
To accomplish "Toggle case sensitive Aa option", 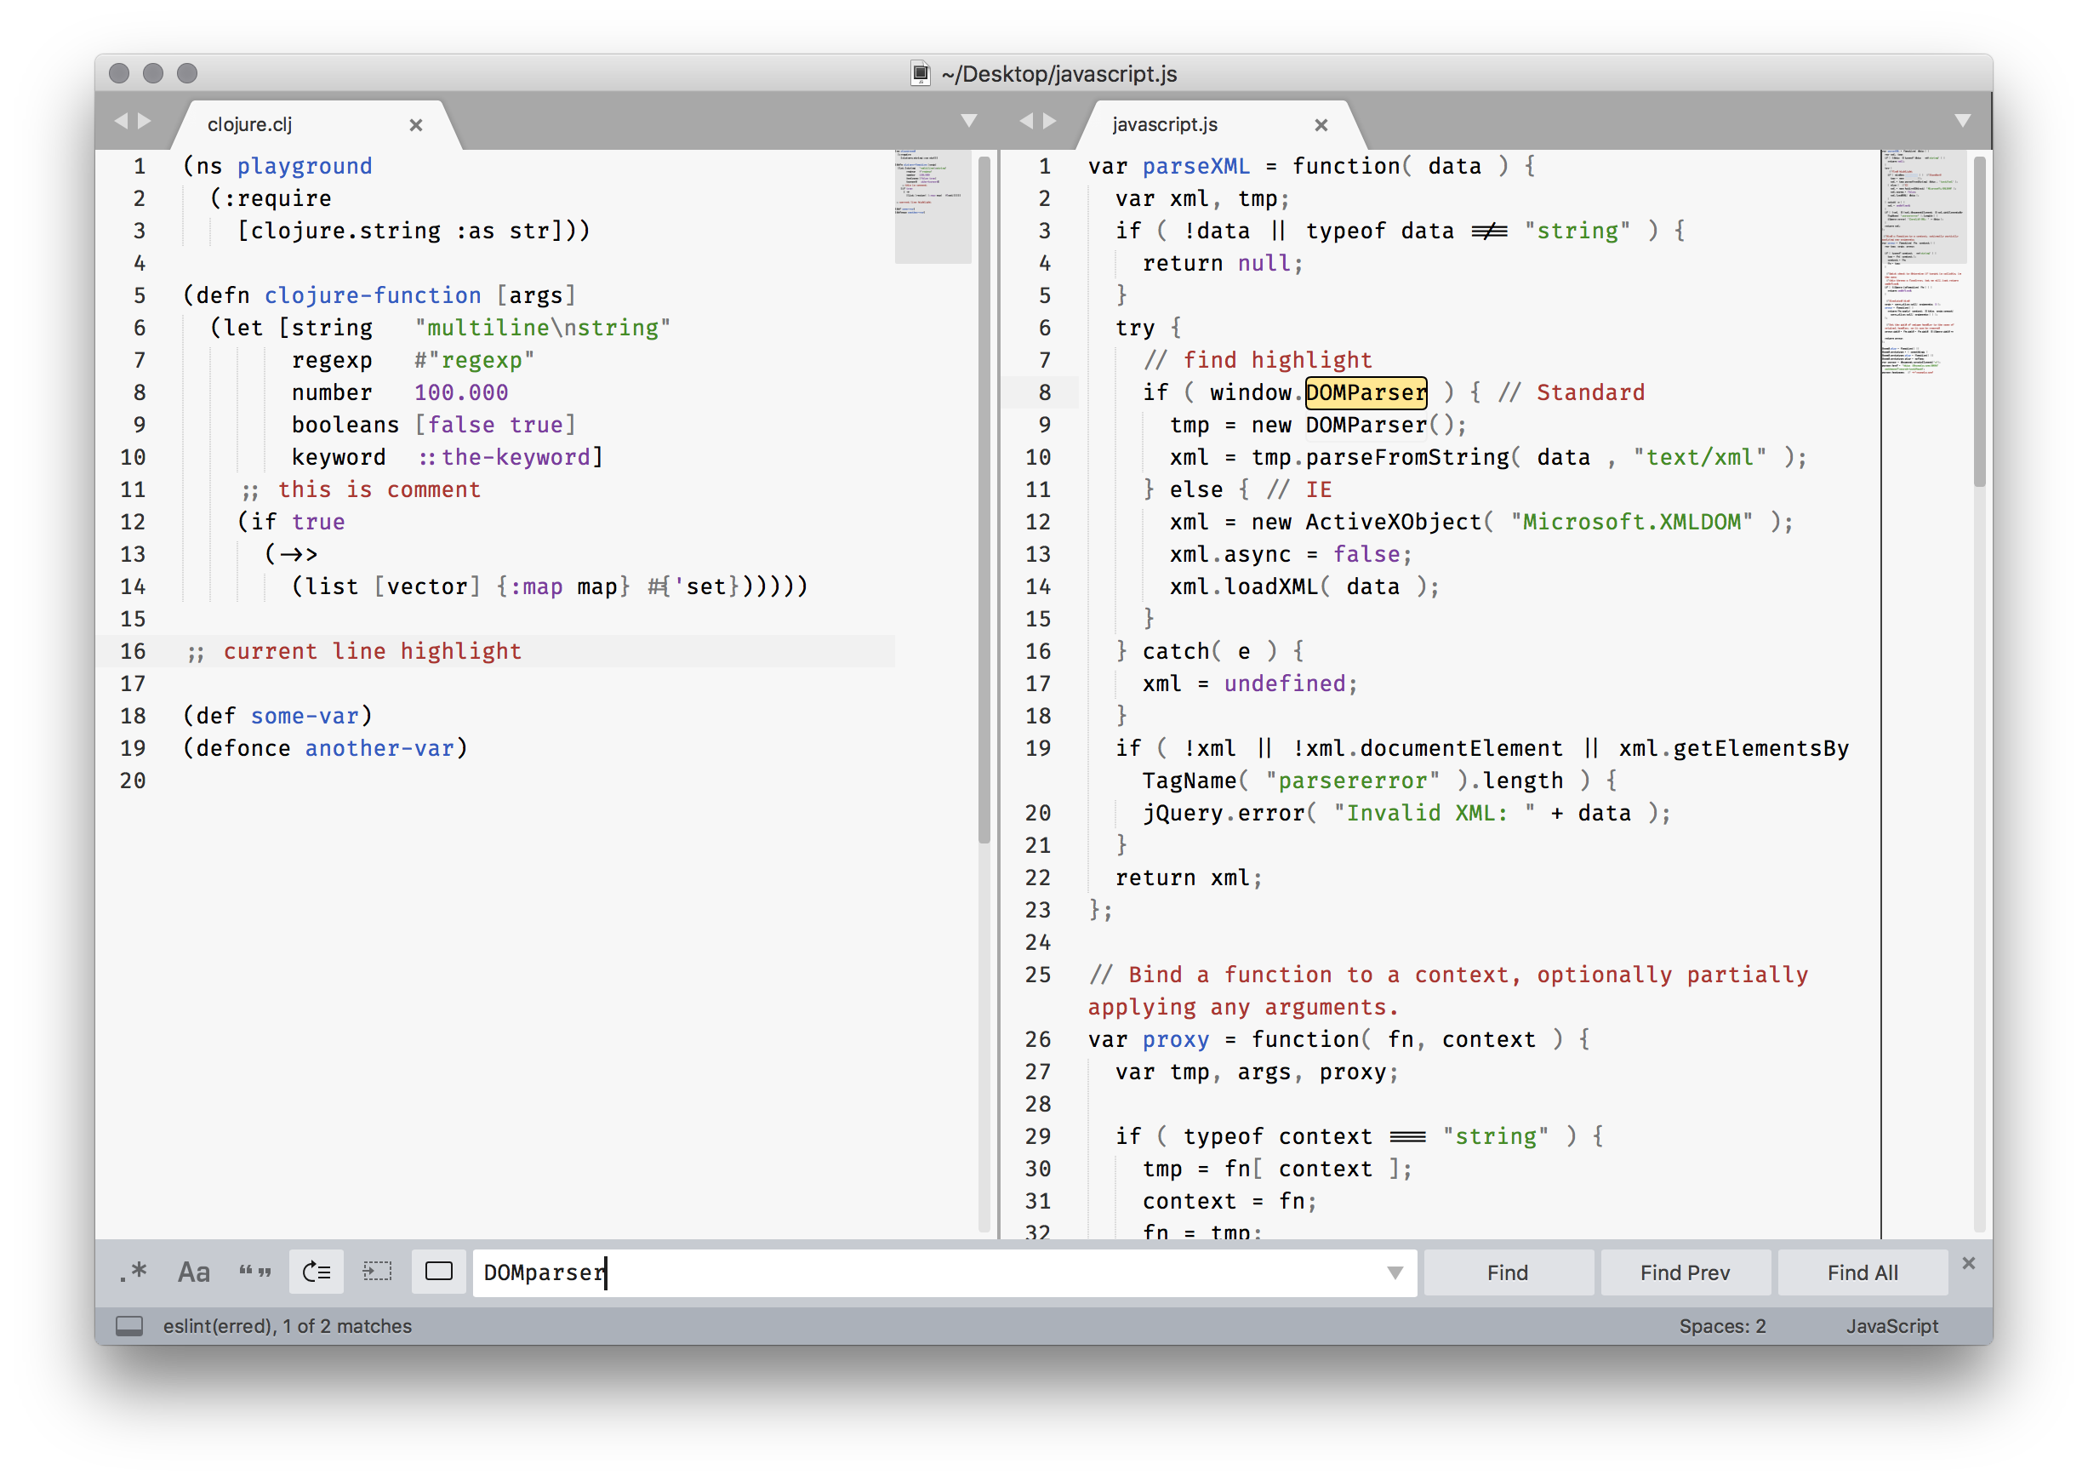I will tap(193, 1272).
